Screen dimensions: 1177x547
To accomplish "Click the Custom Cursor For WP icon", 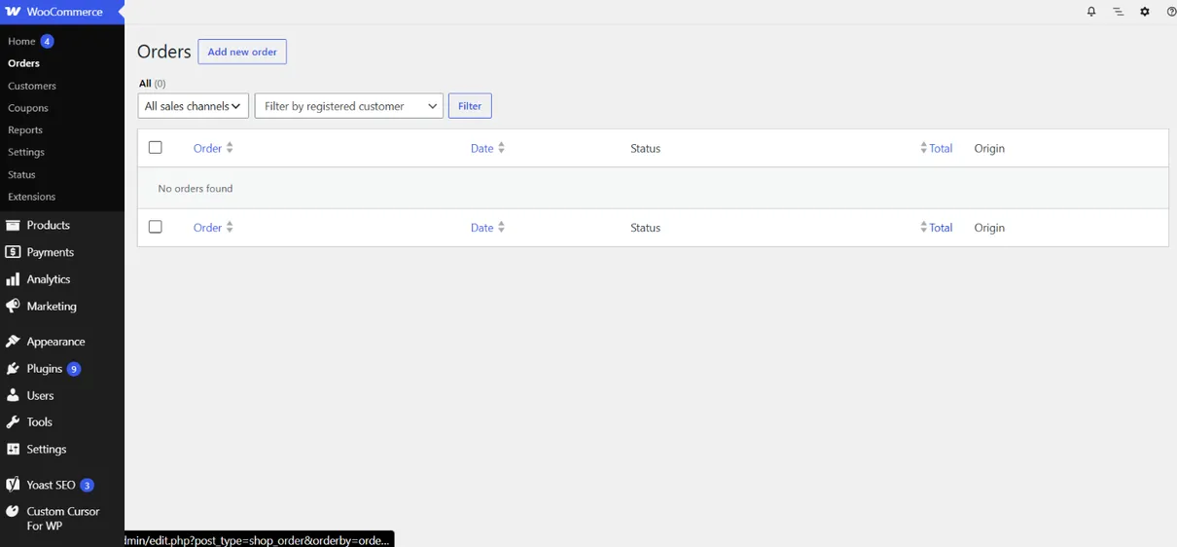I will click(13, 511).
